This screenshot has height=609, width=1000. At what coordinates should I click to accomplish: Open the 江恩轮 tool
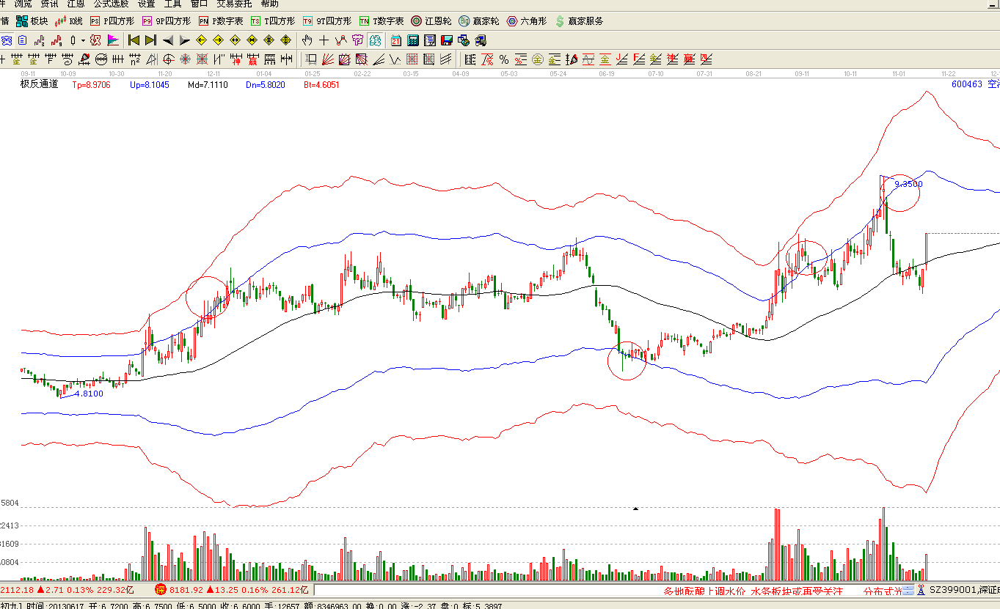(x=431, y=21)
